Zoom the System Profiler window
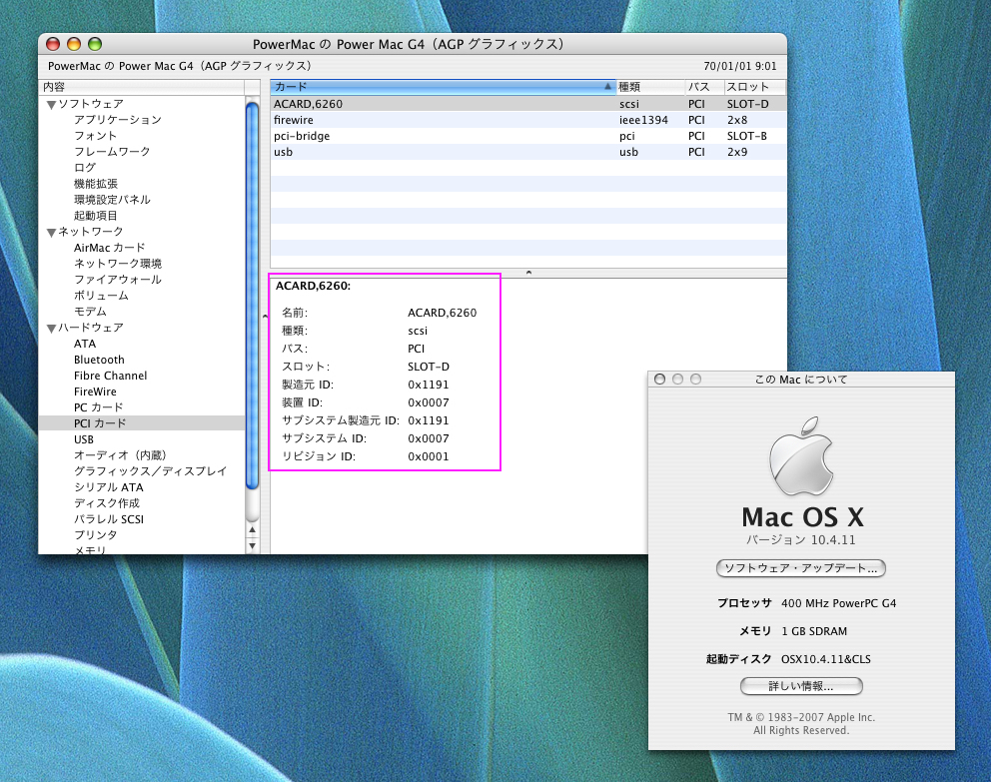Screen dimensions: 991x782 [x=95, y=44]
